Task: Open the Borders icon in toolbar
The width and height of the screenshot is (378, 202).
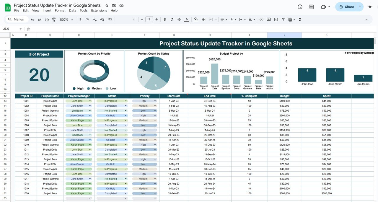Action: [x=203, y=19]
